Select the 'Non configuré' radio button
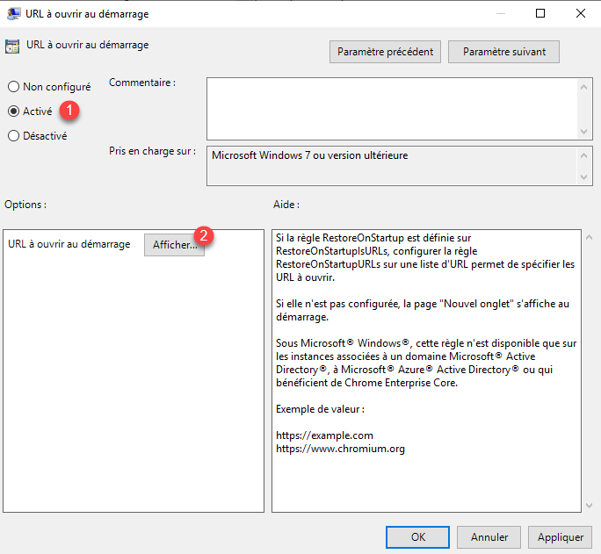601x554 pixels. click(x=14, y=87)
